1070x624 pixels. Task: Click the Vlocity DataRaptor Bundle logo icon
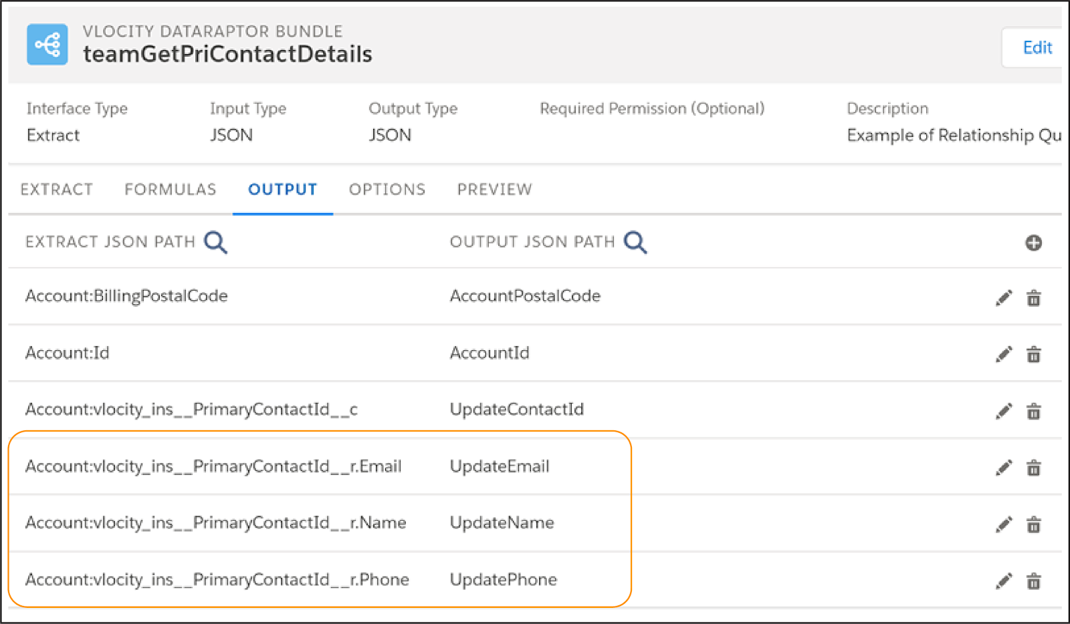click(47, 44)
